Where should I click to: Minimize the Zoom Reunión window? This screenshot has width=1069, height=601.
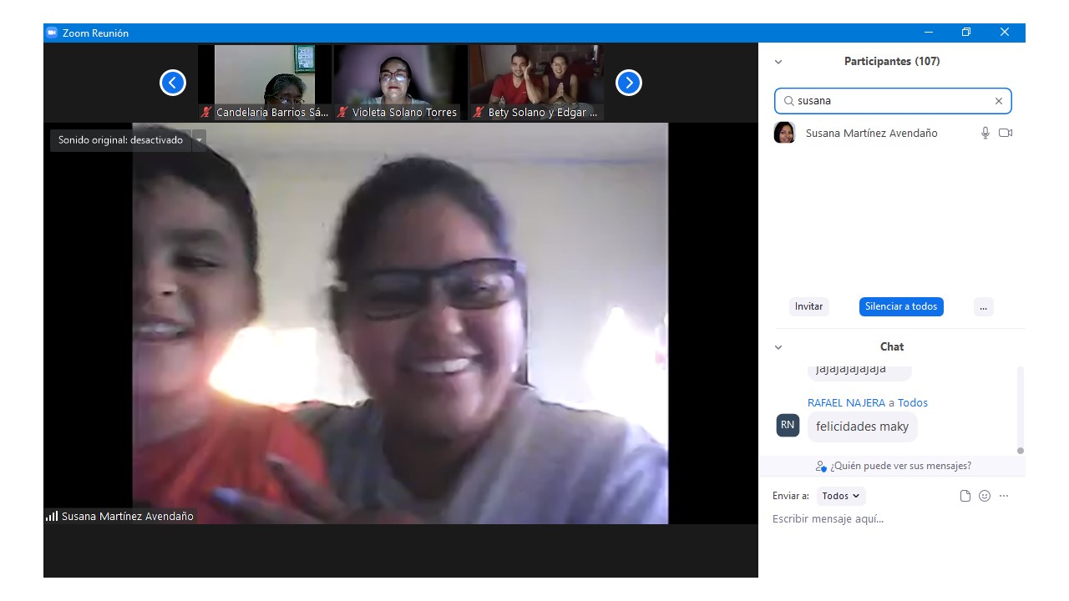929,33
